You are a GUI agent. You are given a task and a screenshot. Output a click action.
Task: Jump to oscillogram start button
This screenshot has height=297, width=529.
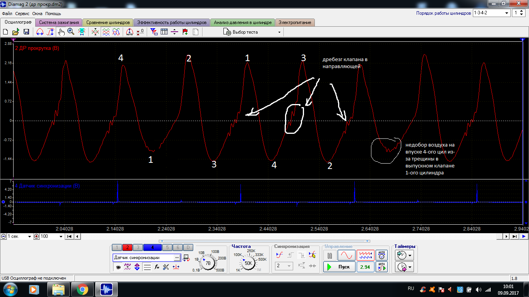pyautogui.click(x=69, y=236)
